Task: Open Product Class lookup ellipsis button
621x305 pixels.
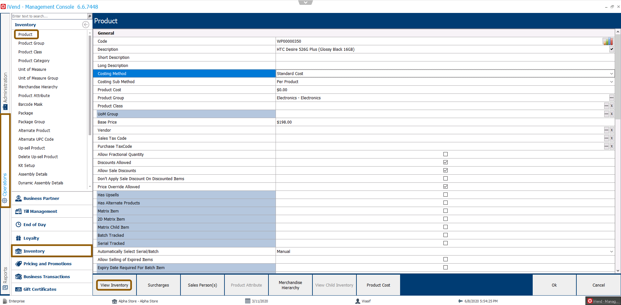Action: tap(606, 106)
